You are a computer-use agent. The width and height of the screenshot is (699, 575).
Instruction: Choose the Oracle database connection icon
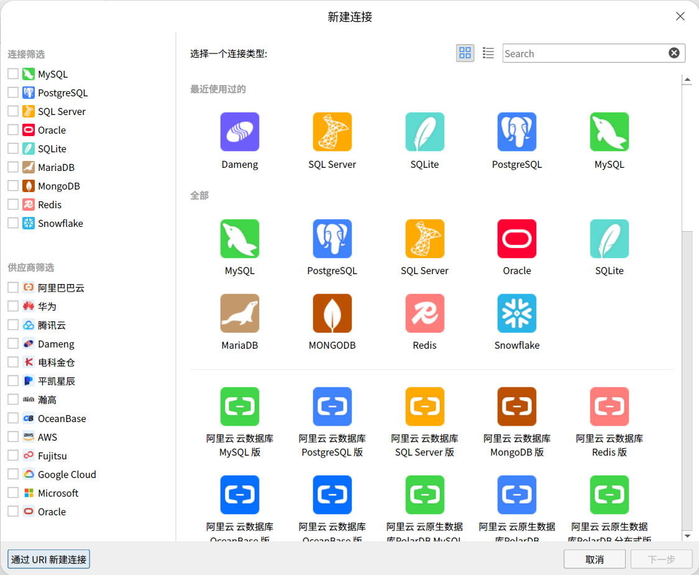516,239
